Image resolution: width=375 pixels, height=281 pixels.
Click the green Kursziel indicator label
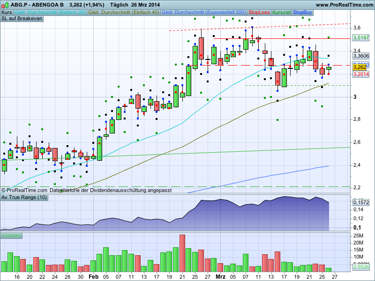click(x=282, y=13)
